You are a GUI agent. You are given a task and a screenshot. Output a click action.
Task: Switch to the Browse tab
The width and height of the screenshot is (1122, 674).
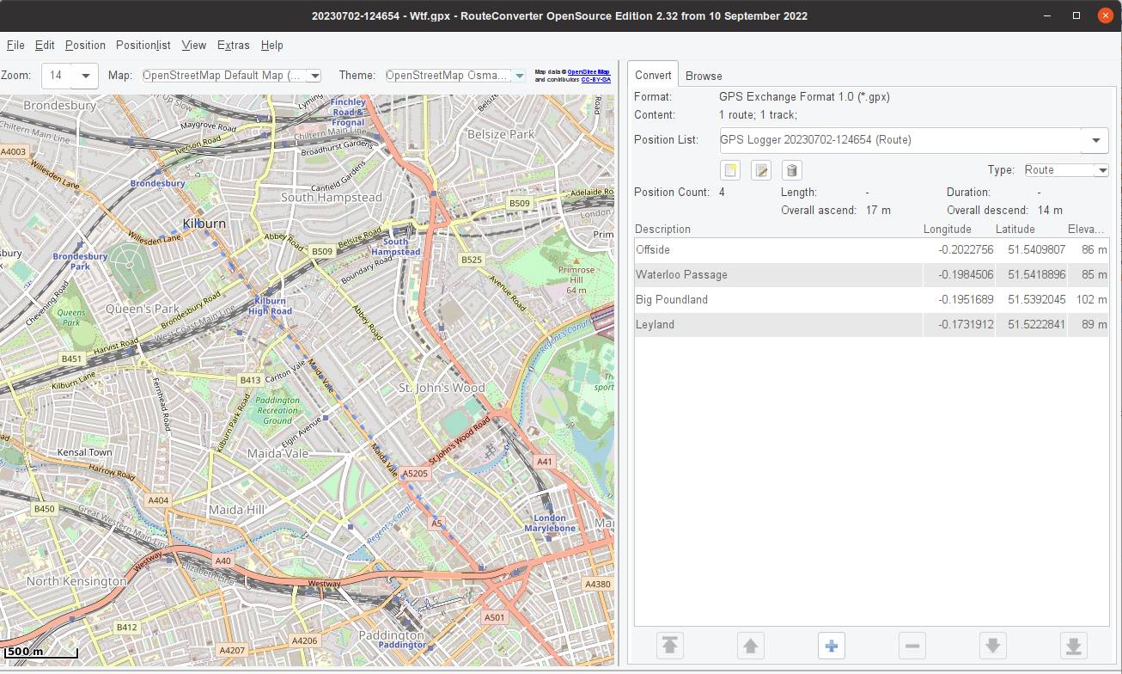coord(704,76)
